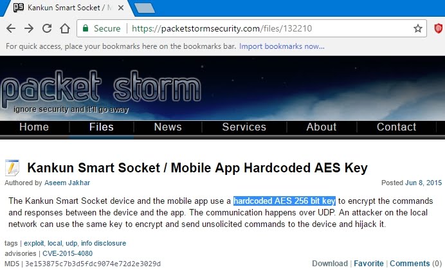Open the Files navigation item
445x272 pixels.
[x=102, y=127]
